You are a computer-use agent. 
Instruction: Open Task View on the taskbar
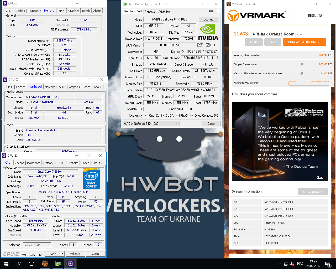tap(31, 264)
